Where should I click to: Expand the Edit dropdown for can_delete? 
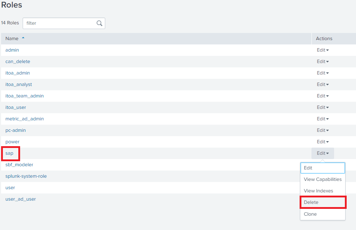323,62
